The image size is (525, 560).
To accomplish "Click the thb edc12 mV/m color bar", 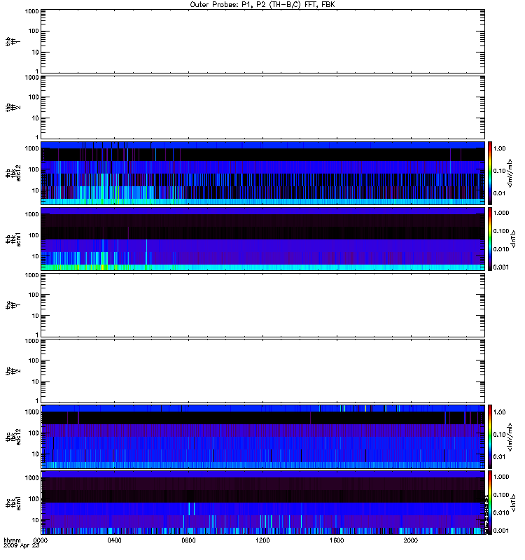I will coord(489,173).
